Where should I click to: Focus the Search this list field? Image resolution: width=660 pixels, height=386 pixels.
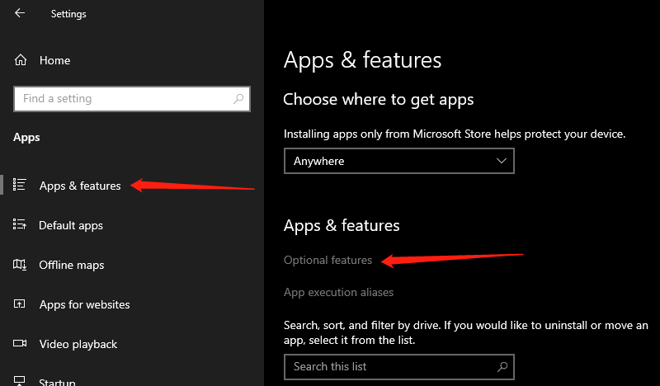point(399,367)
